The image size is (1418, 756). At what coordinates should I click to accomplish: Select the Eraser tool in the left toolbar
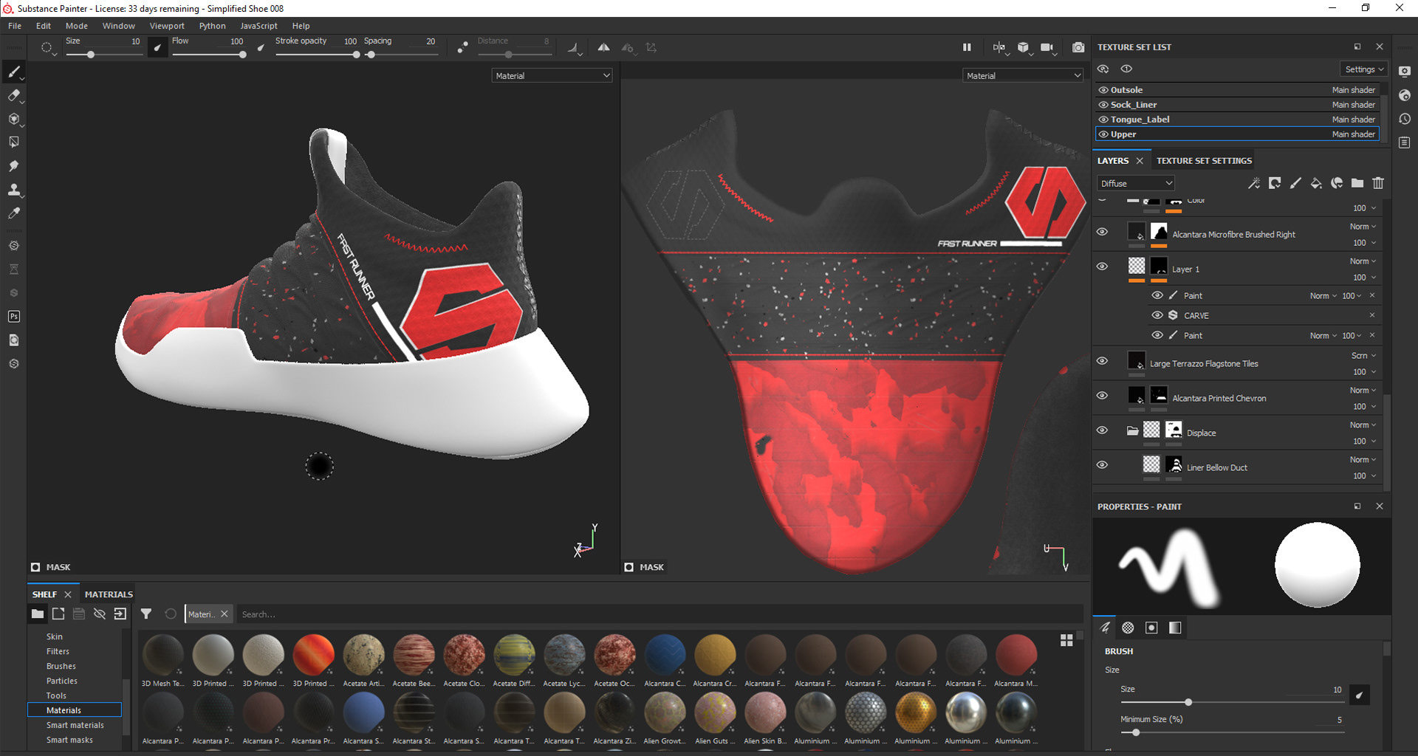(x=13, y=95)
